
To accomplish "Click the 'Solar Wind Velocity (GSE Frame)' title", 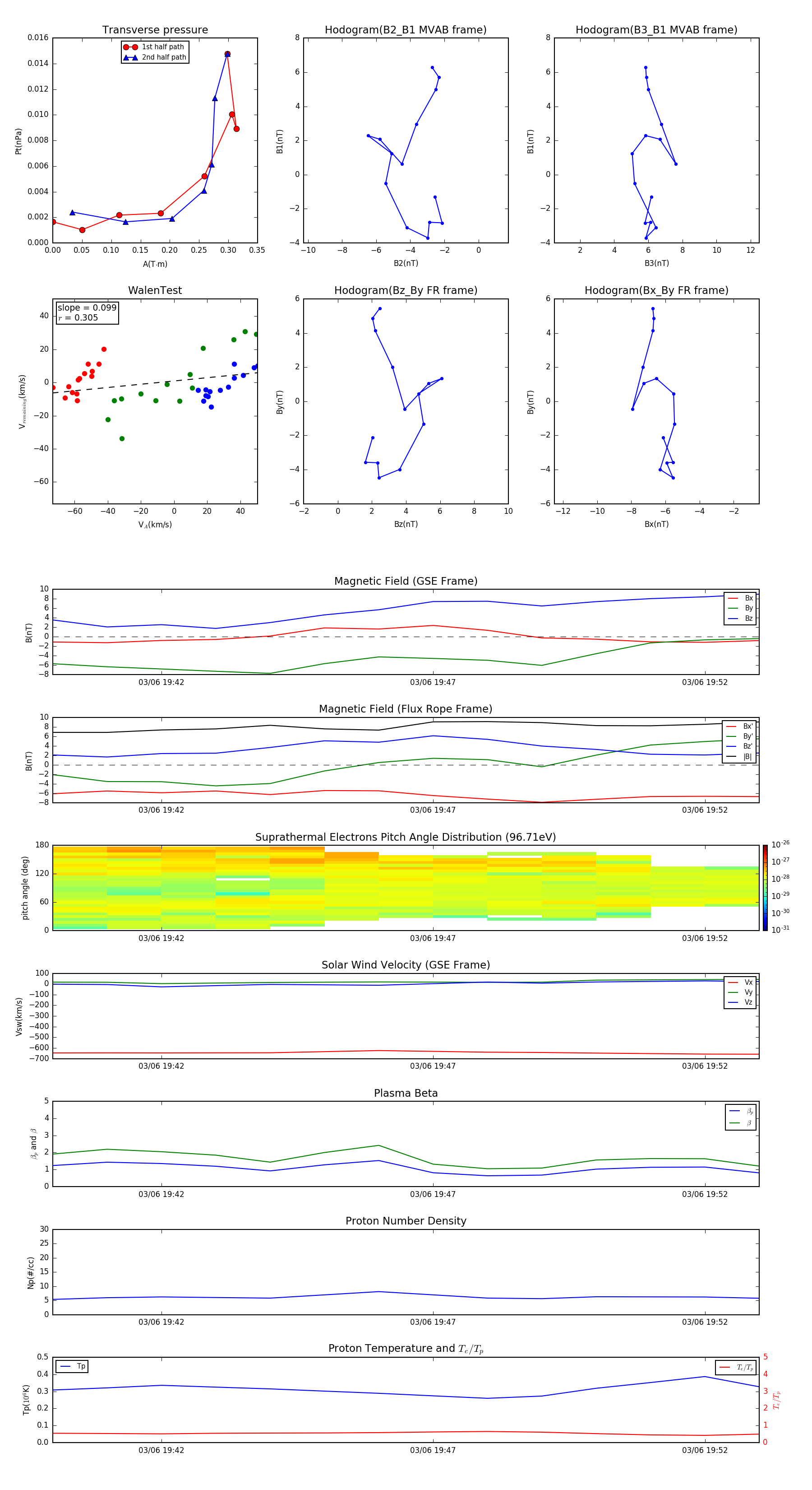I will (406, 965).
